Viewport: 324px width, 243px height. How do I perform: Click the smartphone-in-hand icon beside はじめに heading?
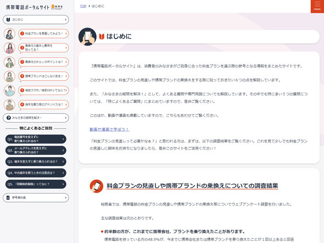pos(87,37)
